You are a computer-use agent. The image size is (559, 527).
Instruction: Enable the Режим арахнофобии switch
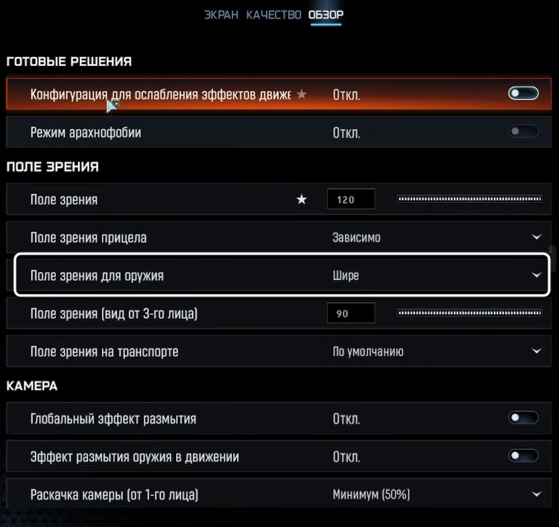click(x=523, y=132)
